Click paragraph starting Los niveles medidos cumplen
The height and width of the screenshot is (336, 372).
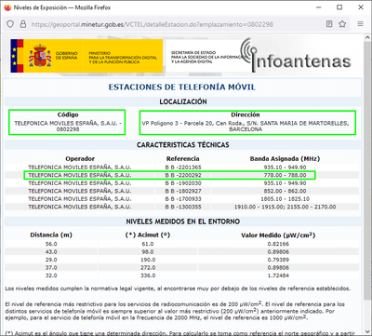point(178,289)
